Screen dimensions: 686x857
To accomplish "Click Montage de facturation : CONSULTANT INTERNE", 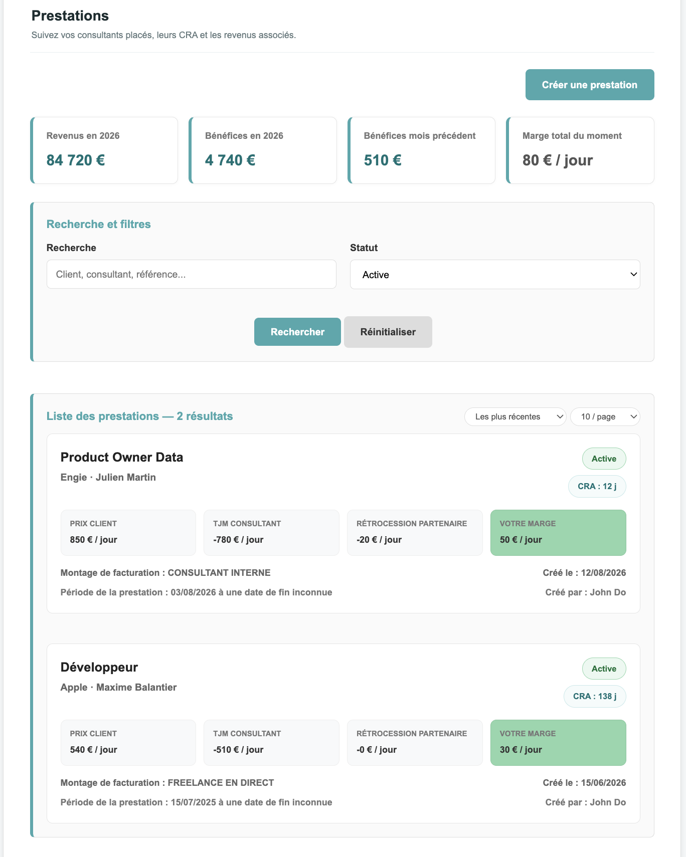I will click(x=165, y=573).
